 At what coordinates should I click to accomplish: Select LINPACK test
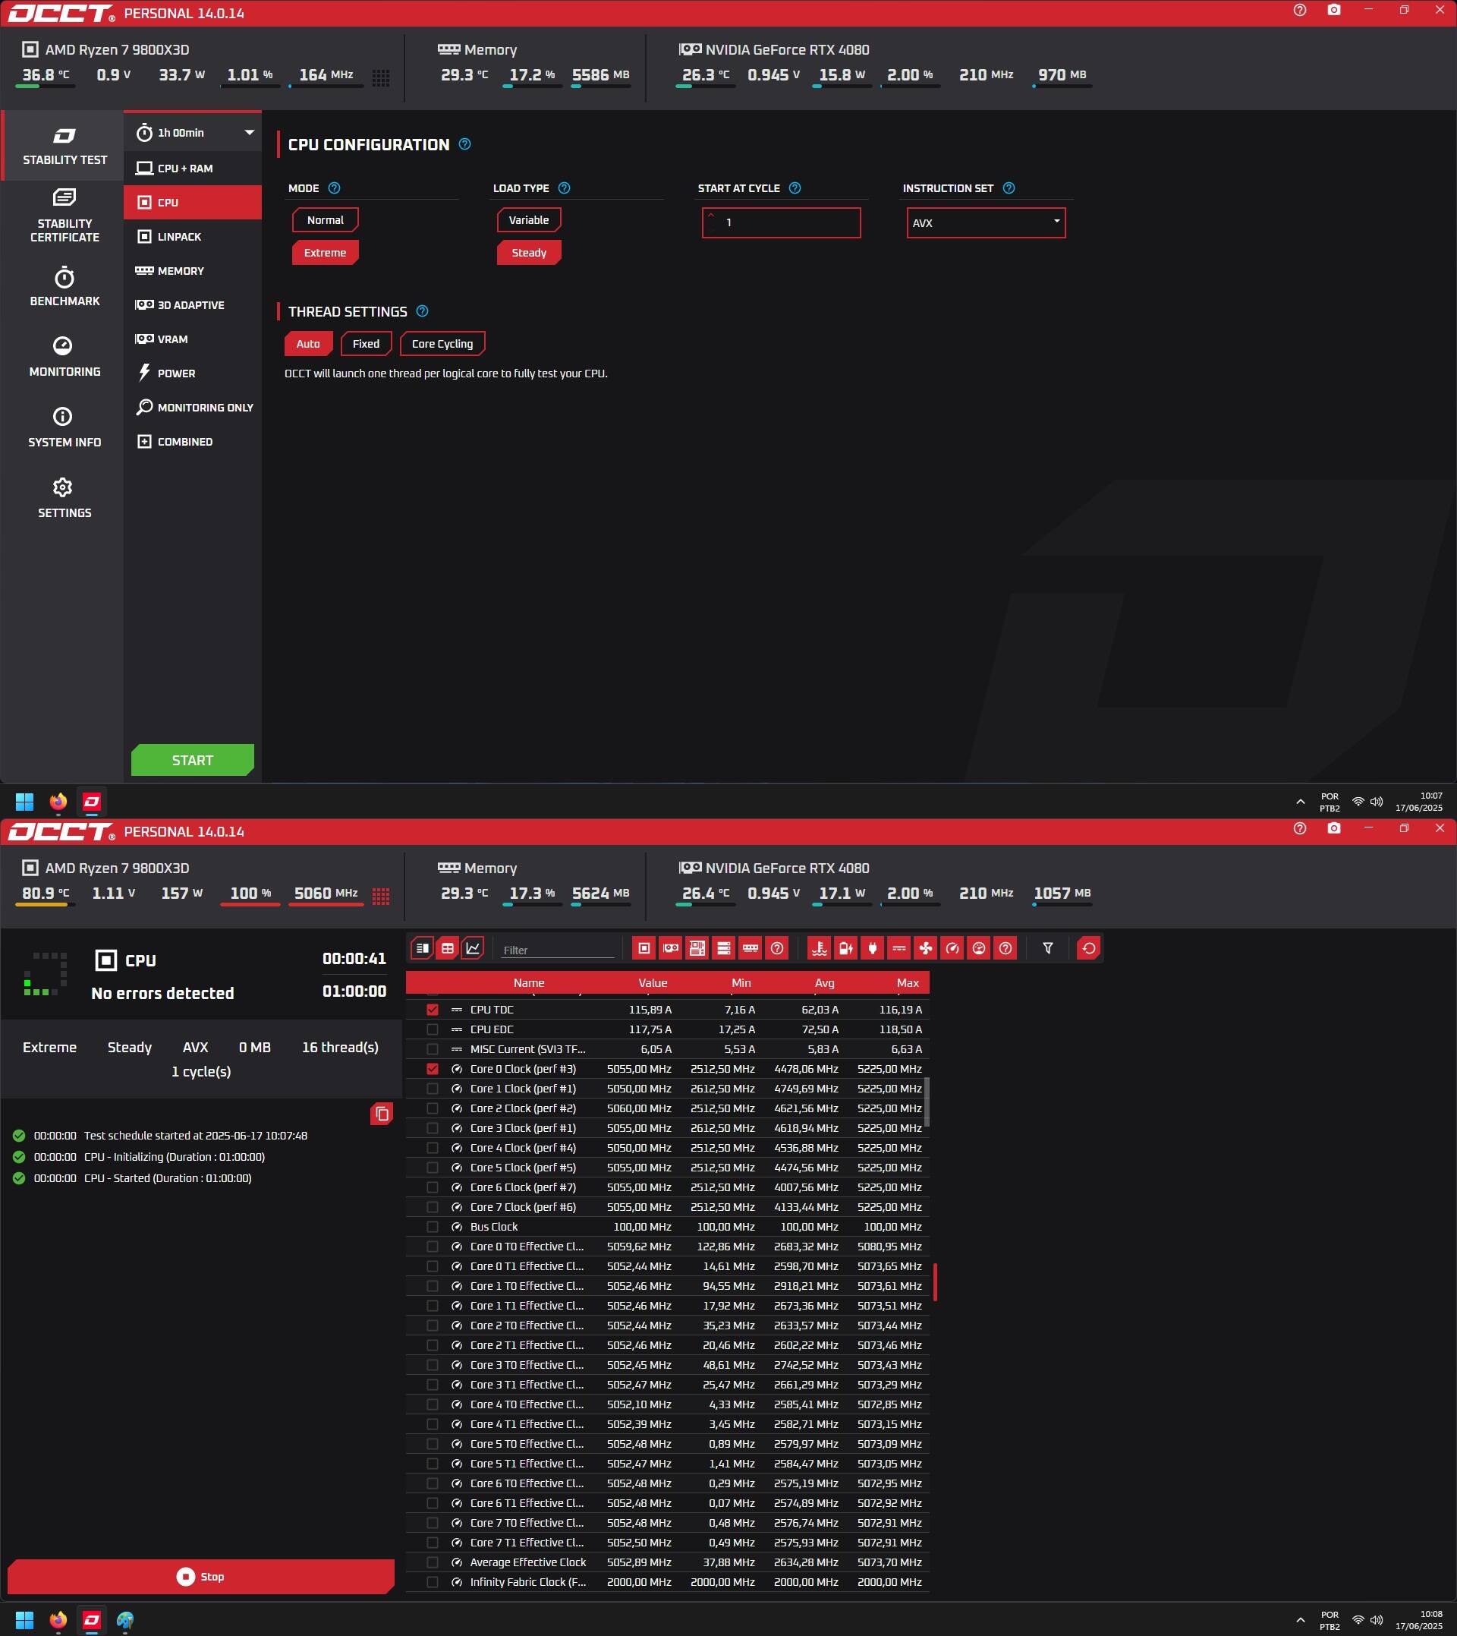[x=193, y=236]
